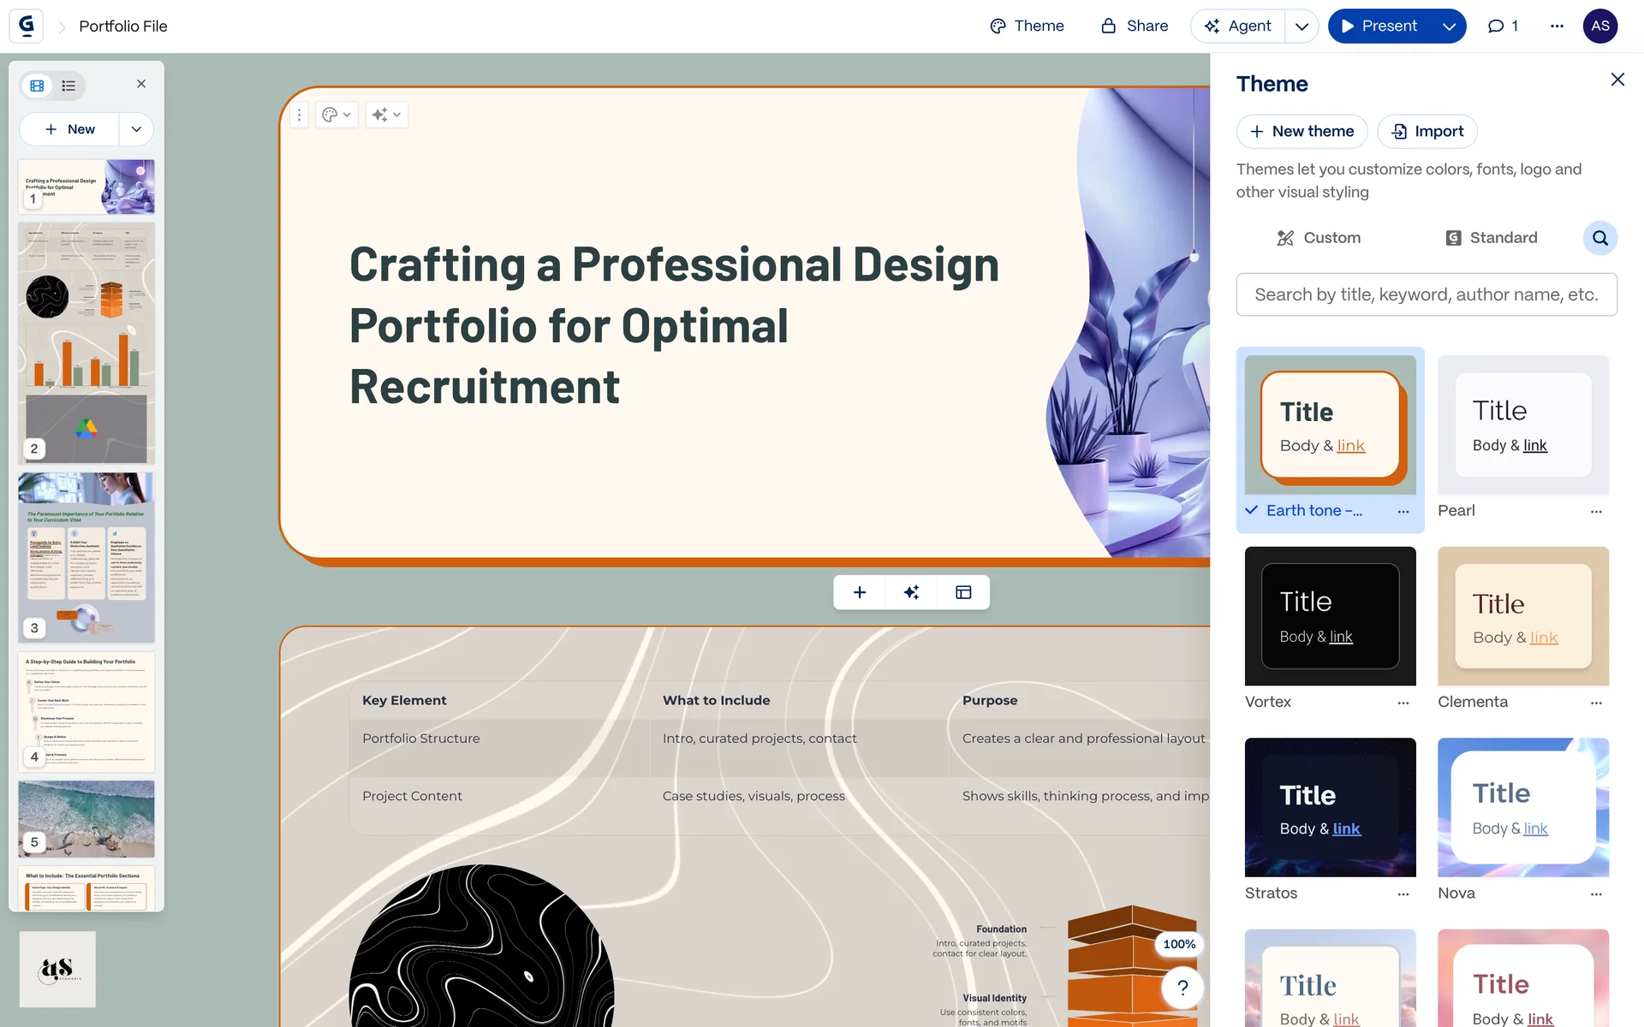Expand the Agent dropdown chevron
This screenshot has width=1644, height=1027.
click(1301, 26)
